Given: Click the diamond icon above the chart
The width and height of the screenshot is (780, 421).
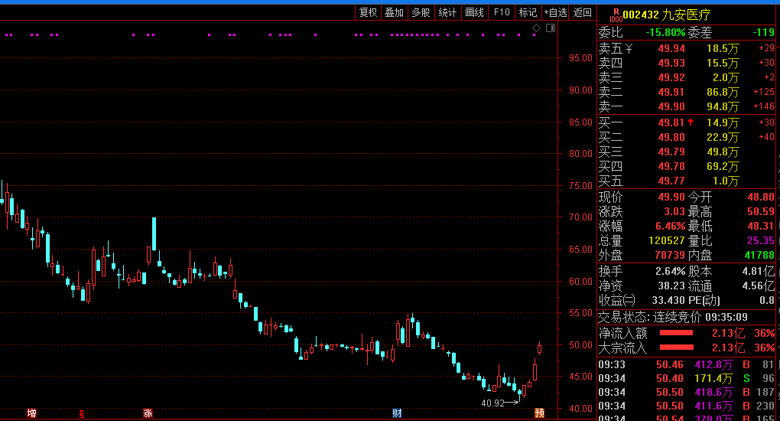Looking at the screenshot, I should [x=536, y=28].
